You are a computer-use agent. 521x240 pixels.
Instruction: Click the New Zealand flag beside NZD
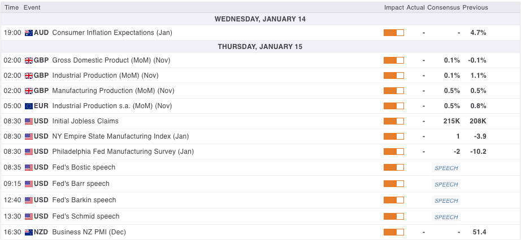(x=29, y=232)
